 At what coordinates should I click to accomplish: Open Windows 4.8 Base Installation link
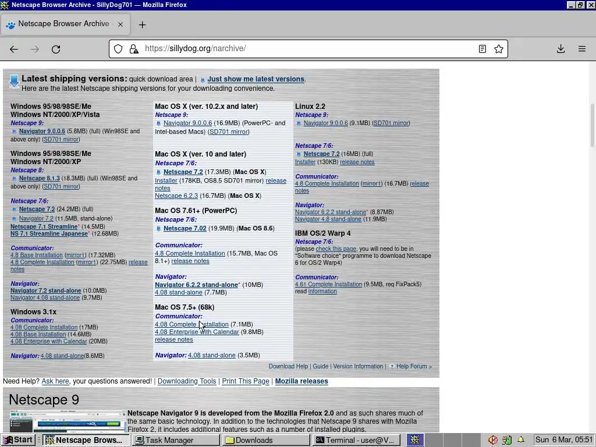coord(37,255)
